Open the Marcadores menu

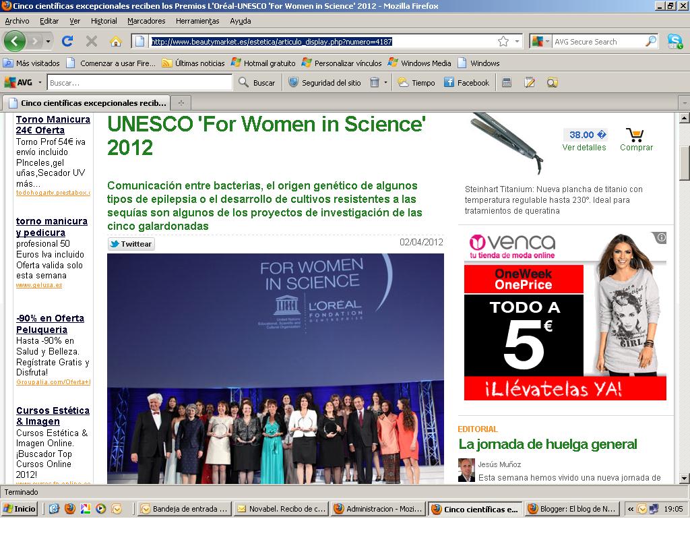click(146, 21)
